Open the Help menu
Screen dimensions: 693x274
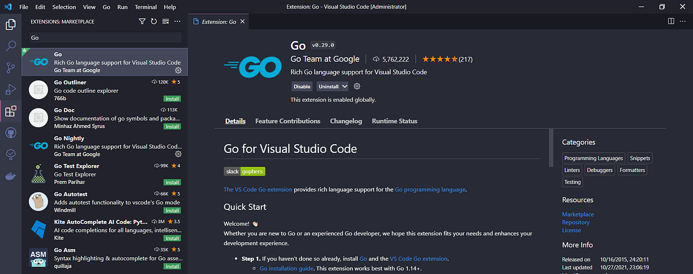coord(170,7)
